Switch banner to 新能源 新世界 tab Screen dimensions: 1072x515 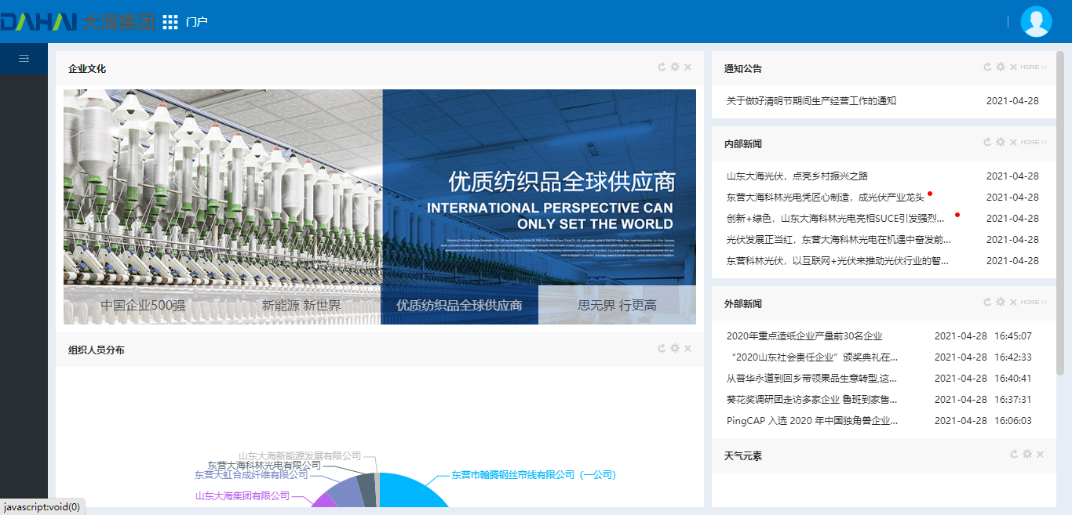[x=301, y=305]
